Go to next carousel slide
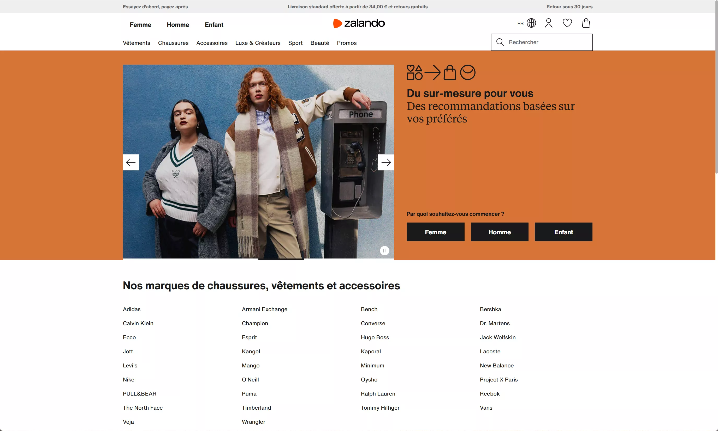This screenshot has width=718, height=431. pyautogui.click(x=386, y=162)
